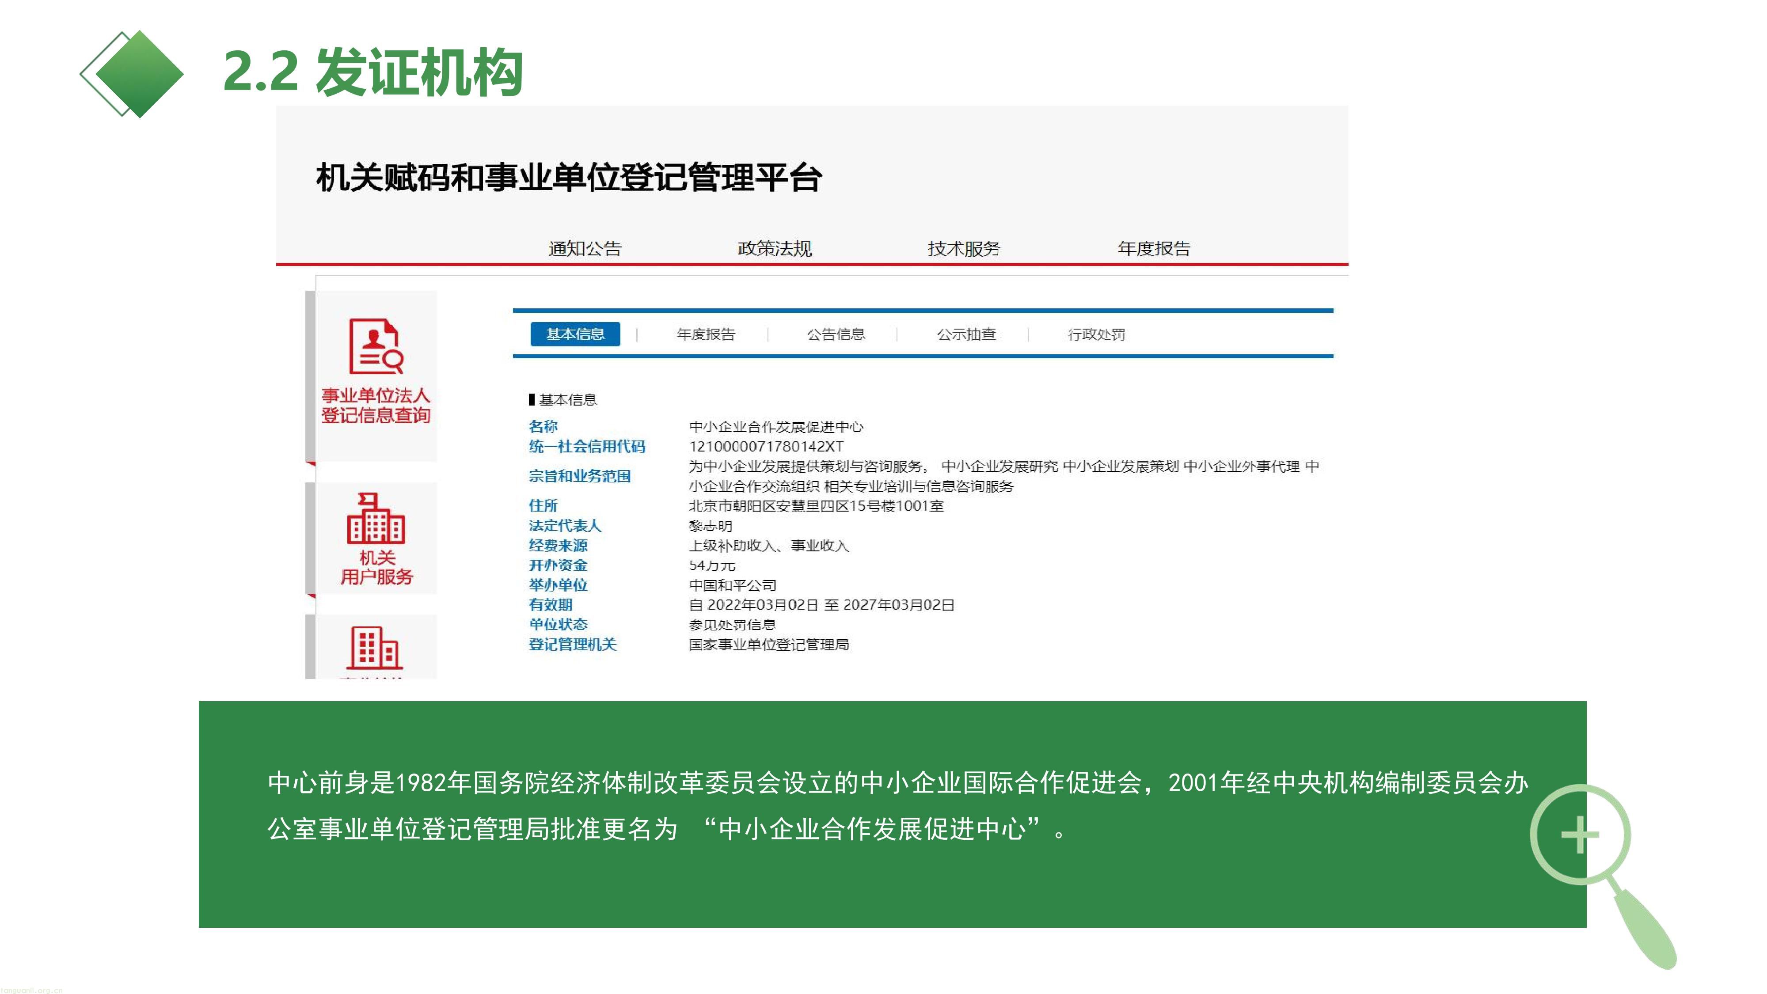The height and width of the screenshot is (994, 1767).
Task: Click the 开办资金 label
Action: [x=558, y=565]
